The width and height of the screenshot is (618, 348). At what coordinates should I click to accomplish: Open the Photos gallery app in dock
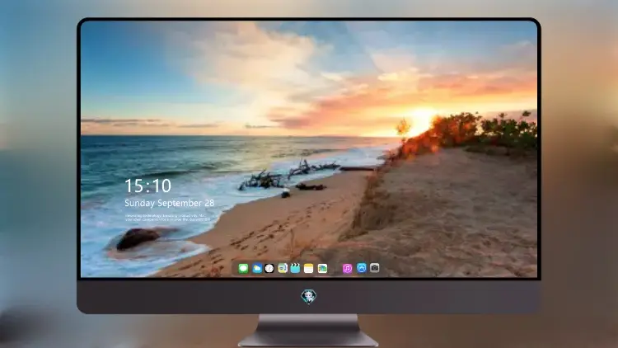tap(322, 269)
